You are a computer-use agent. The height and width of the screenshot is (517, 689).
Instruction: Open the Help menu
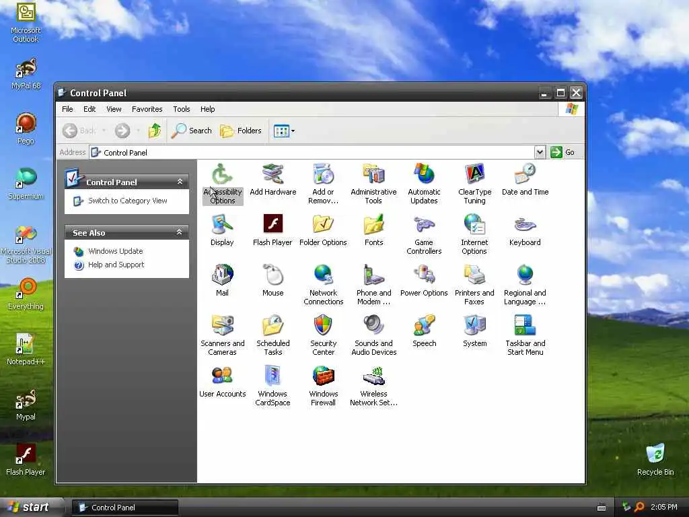point(208,109)
